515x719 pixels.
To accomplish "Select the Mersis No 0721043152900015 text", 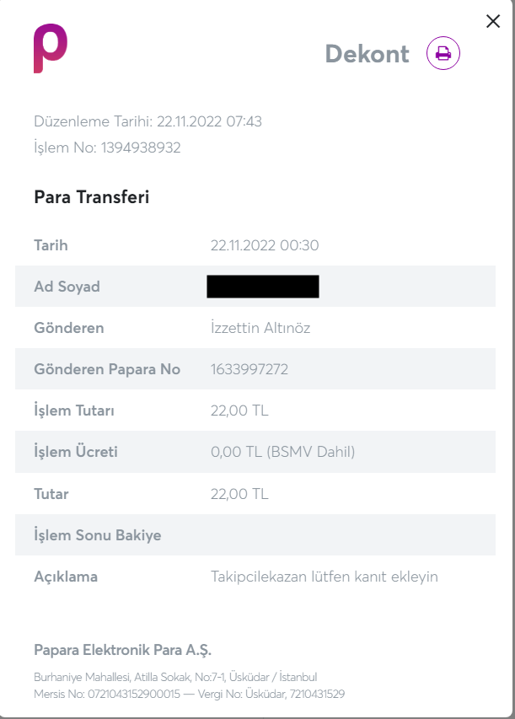I will tap(107, 694).
